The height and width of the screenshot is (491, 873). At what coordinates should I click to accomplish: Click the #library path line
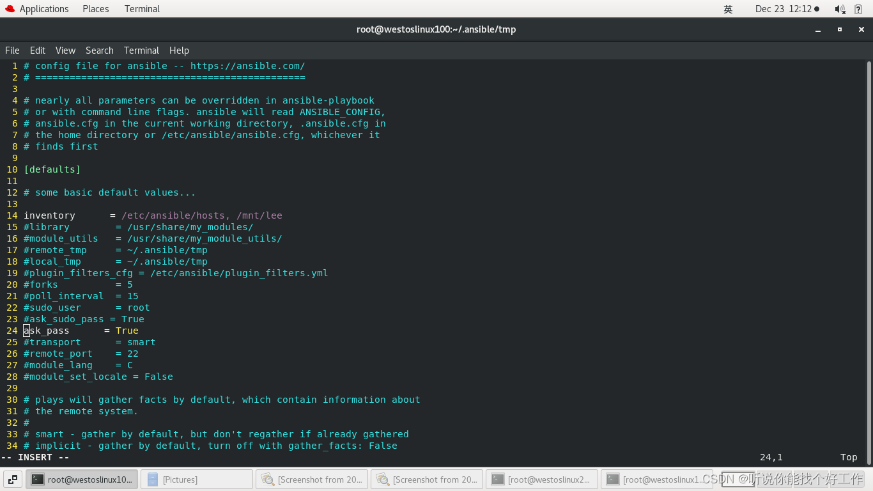pos(139,227)
